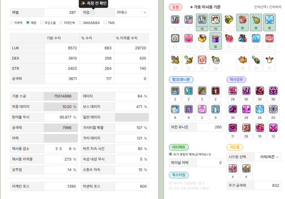The height and width of the screenshot is (199, 285).
Task: Uncheck the 해방 checkbox
Action: click(28, 22)
